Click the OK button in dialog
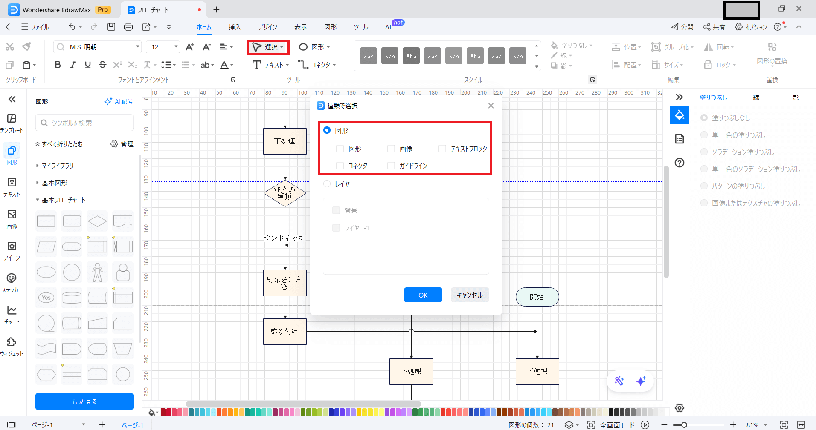The height and width of the screenshot is (430, 816). [423, 295]
